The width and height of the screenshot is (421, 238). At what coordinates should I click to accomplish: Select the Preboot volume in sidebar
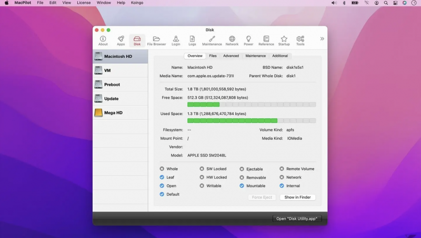click(x=121, y=85)
